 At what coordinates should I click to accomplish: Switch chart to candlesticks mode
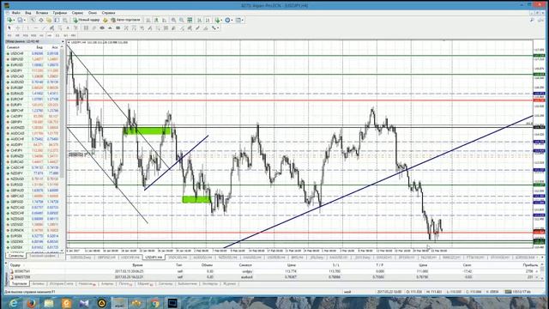156,20
